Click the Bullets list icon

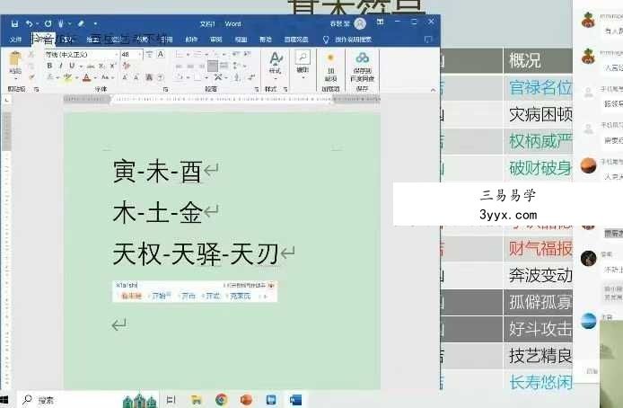point(180,54)
